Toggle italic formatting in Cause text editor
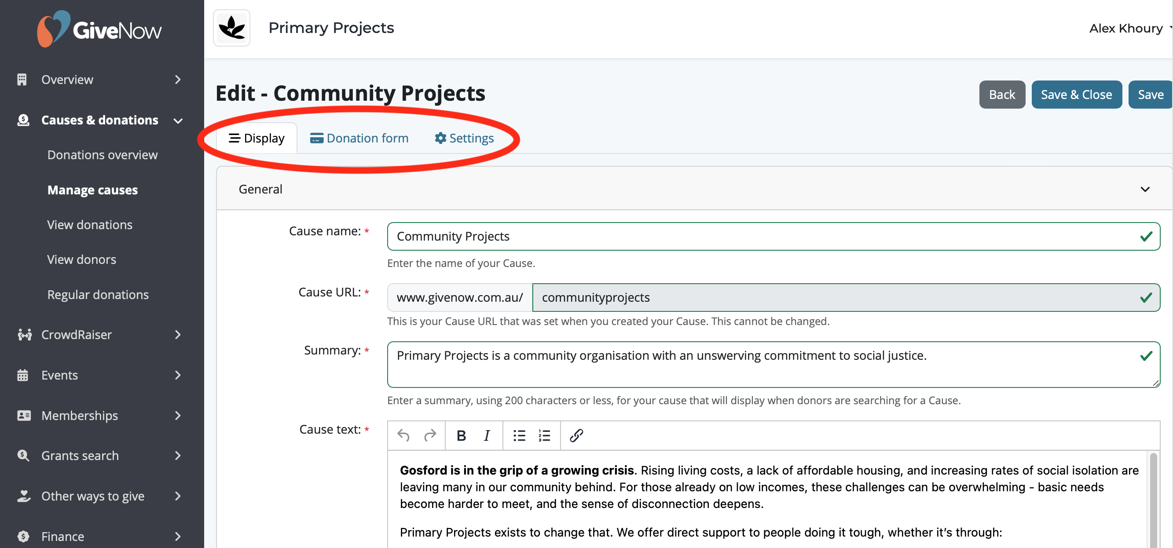1173x548 pixels. pyautogui.click(x=486, y=435)
